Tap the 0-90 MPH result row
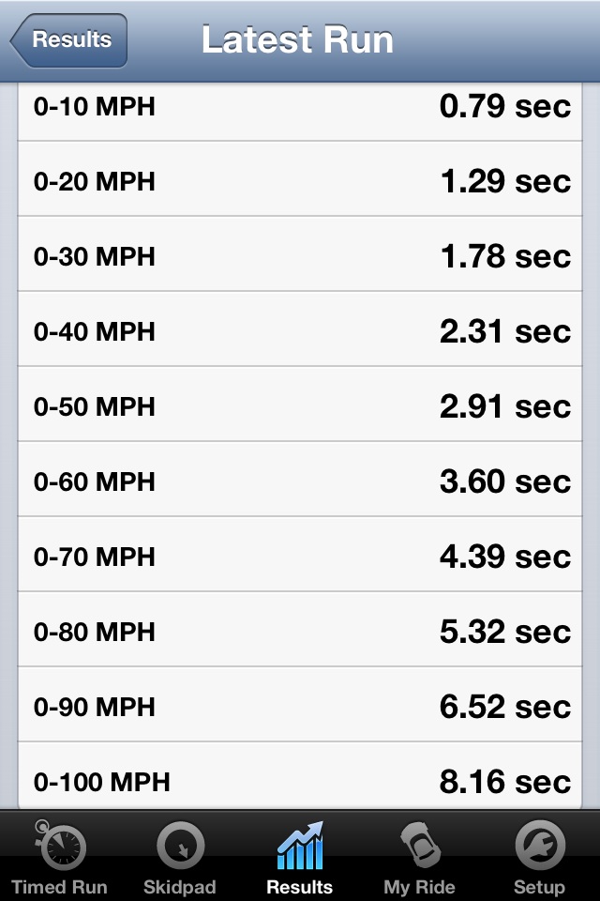The width and height of the screenshot is (600, 901). click(x=300, y=704)
